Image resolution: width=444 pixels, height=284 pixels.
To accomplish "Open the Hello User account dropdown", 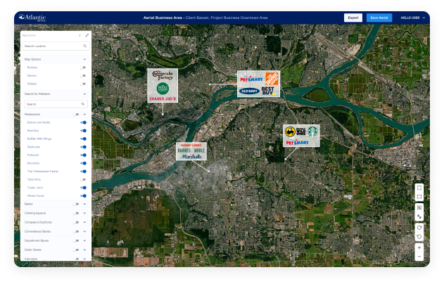I will coord(413,18).
